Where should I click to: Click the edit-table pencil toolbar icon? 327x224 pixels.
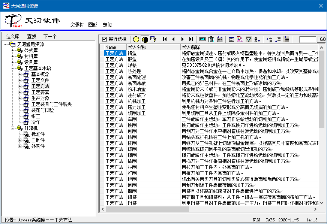[153, 39]
